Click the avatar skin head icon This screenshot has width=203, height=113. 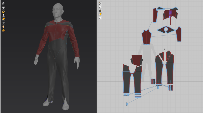(3, 27)
